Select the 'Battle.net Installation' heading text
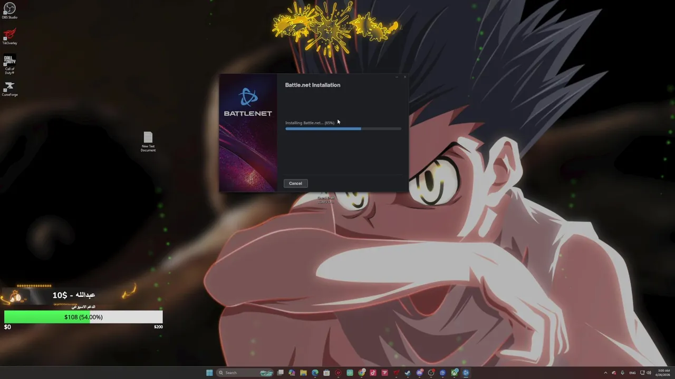 pyautogui.click(x=313, y=85)
